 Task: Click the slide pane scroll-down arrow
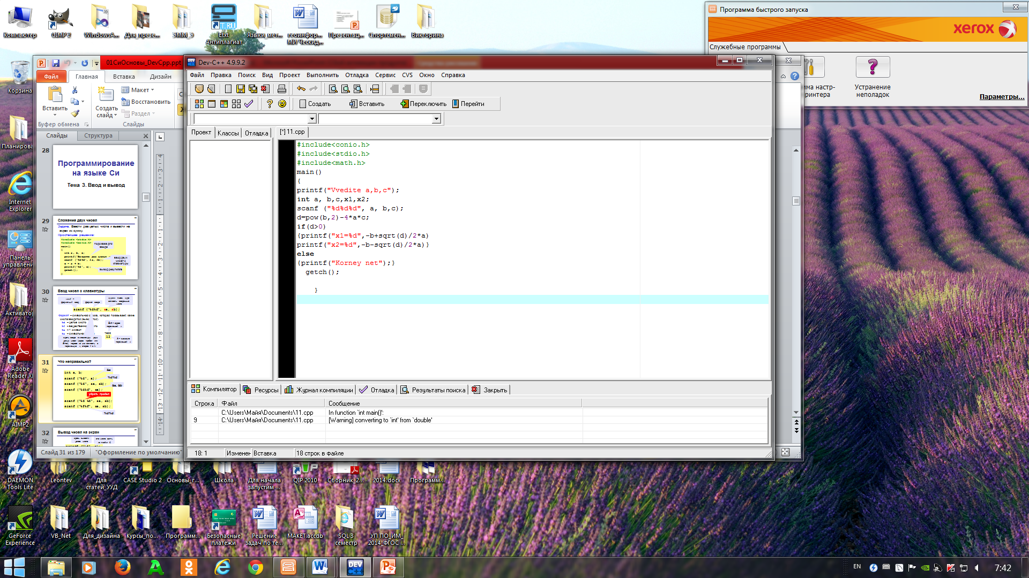(x=146, y=442)
